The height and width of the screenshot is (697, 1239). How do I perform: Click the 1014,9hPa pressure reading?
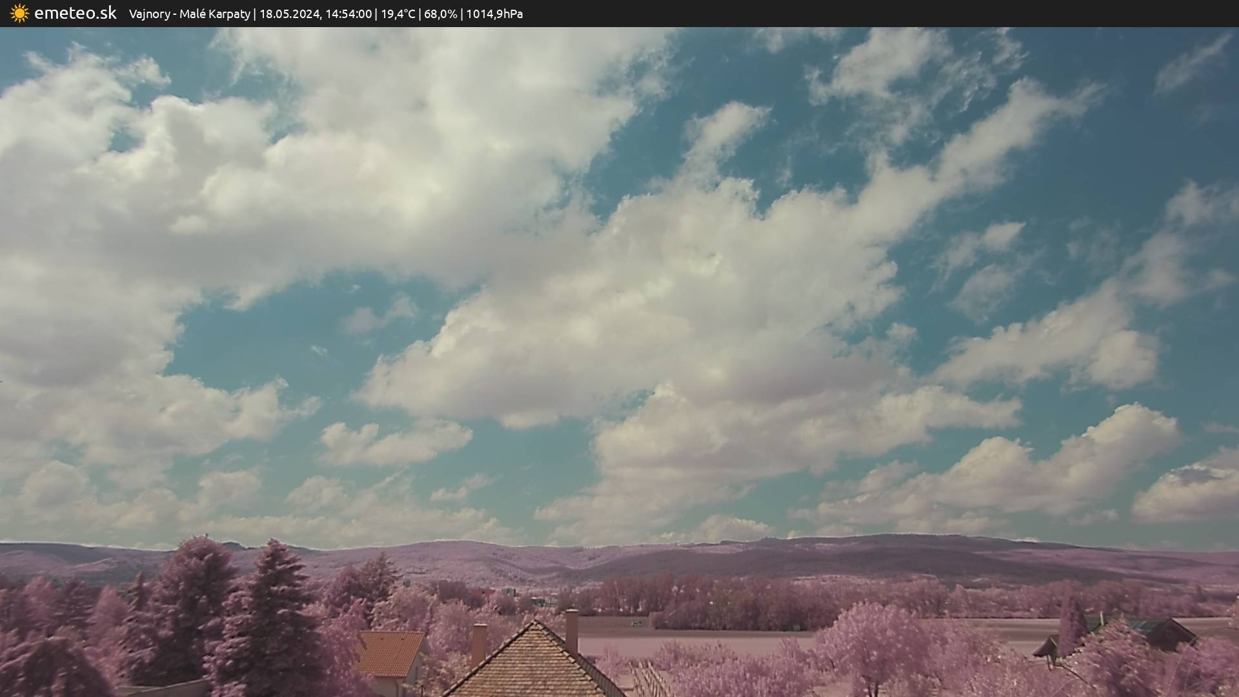(x=494, y=14)
